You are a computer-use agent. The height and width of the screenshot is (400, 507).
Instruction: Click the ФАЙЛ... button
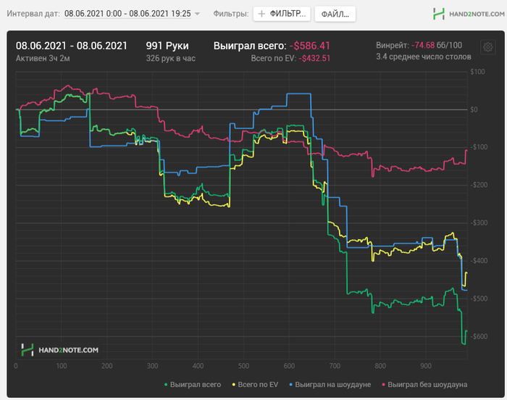[335, 14]
